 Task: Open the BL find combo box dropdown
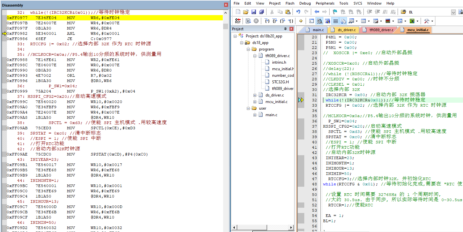click(x=453, y=12)
